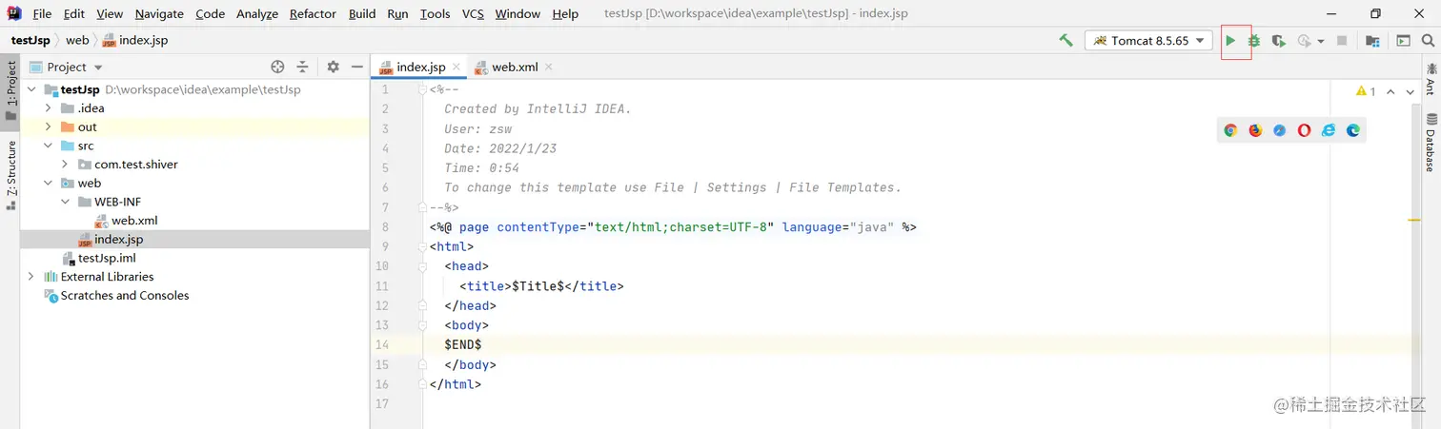Open preview in Safari browser
Screen dimensions: 1441x429
1279,130
